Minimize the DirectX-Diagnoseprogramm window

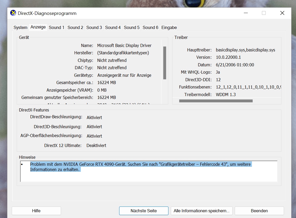tap(246, 13)
